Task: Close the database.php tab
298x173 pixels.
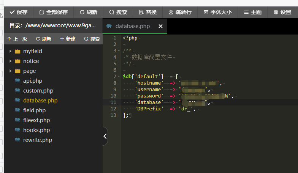Action: (160, 27)
